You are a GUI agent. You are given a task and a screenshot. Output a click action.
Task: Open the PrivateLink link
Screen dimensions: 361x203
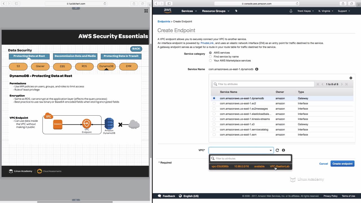[x=207, y=43]
